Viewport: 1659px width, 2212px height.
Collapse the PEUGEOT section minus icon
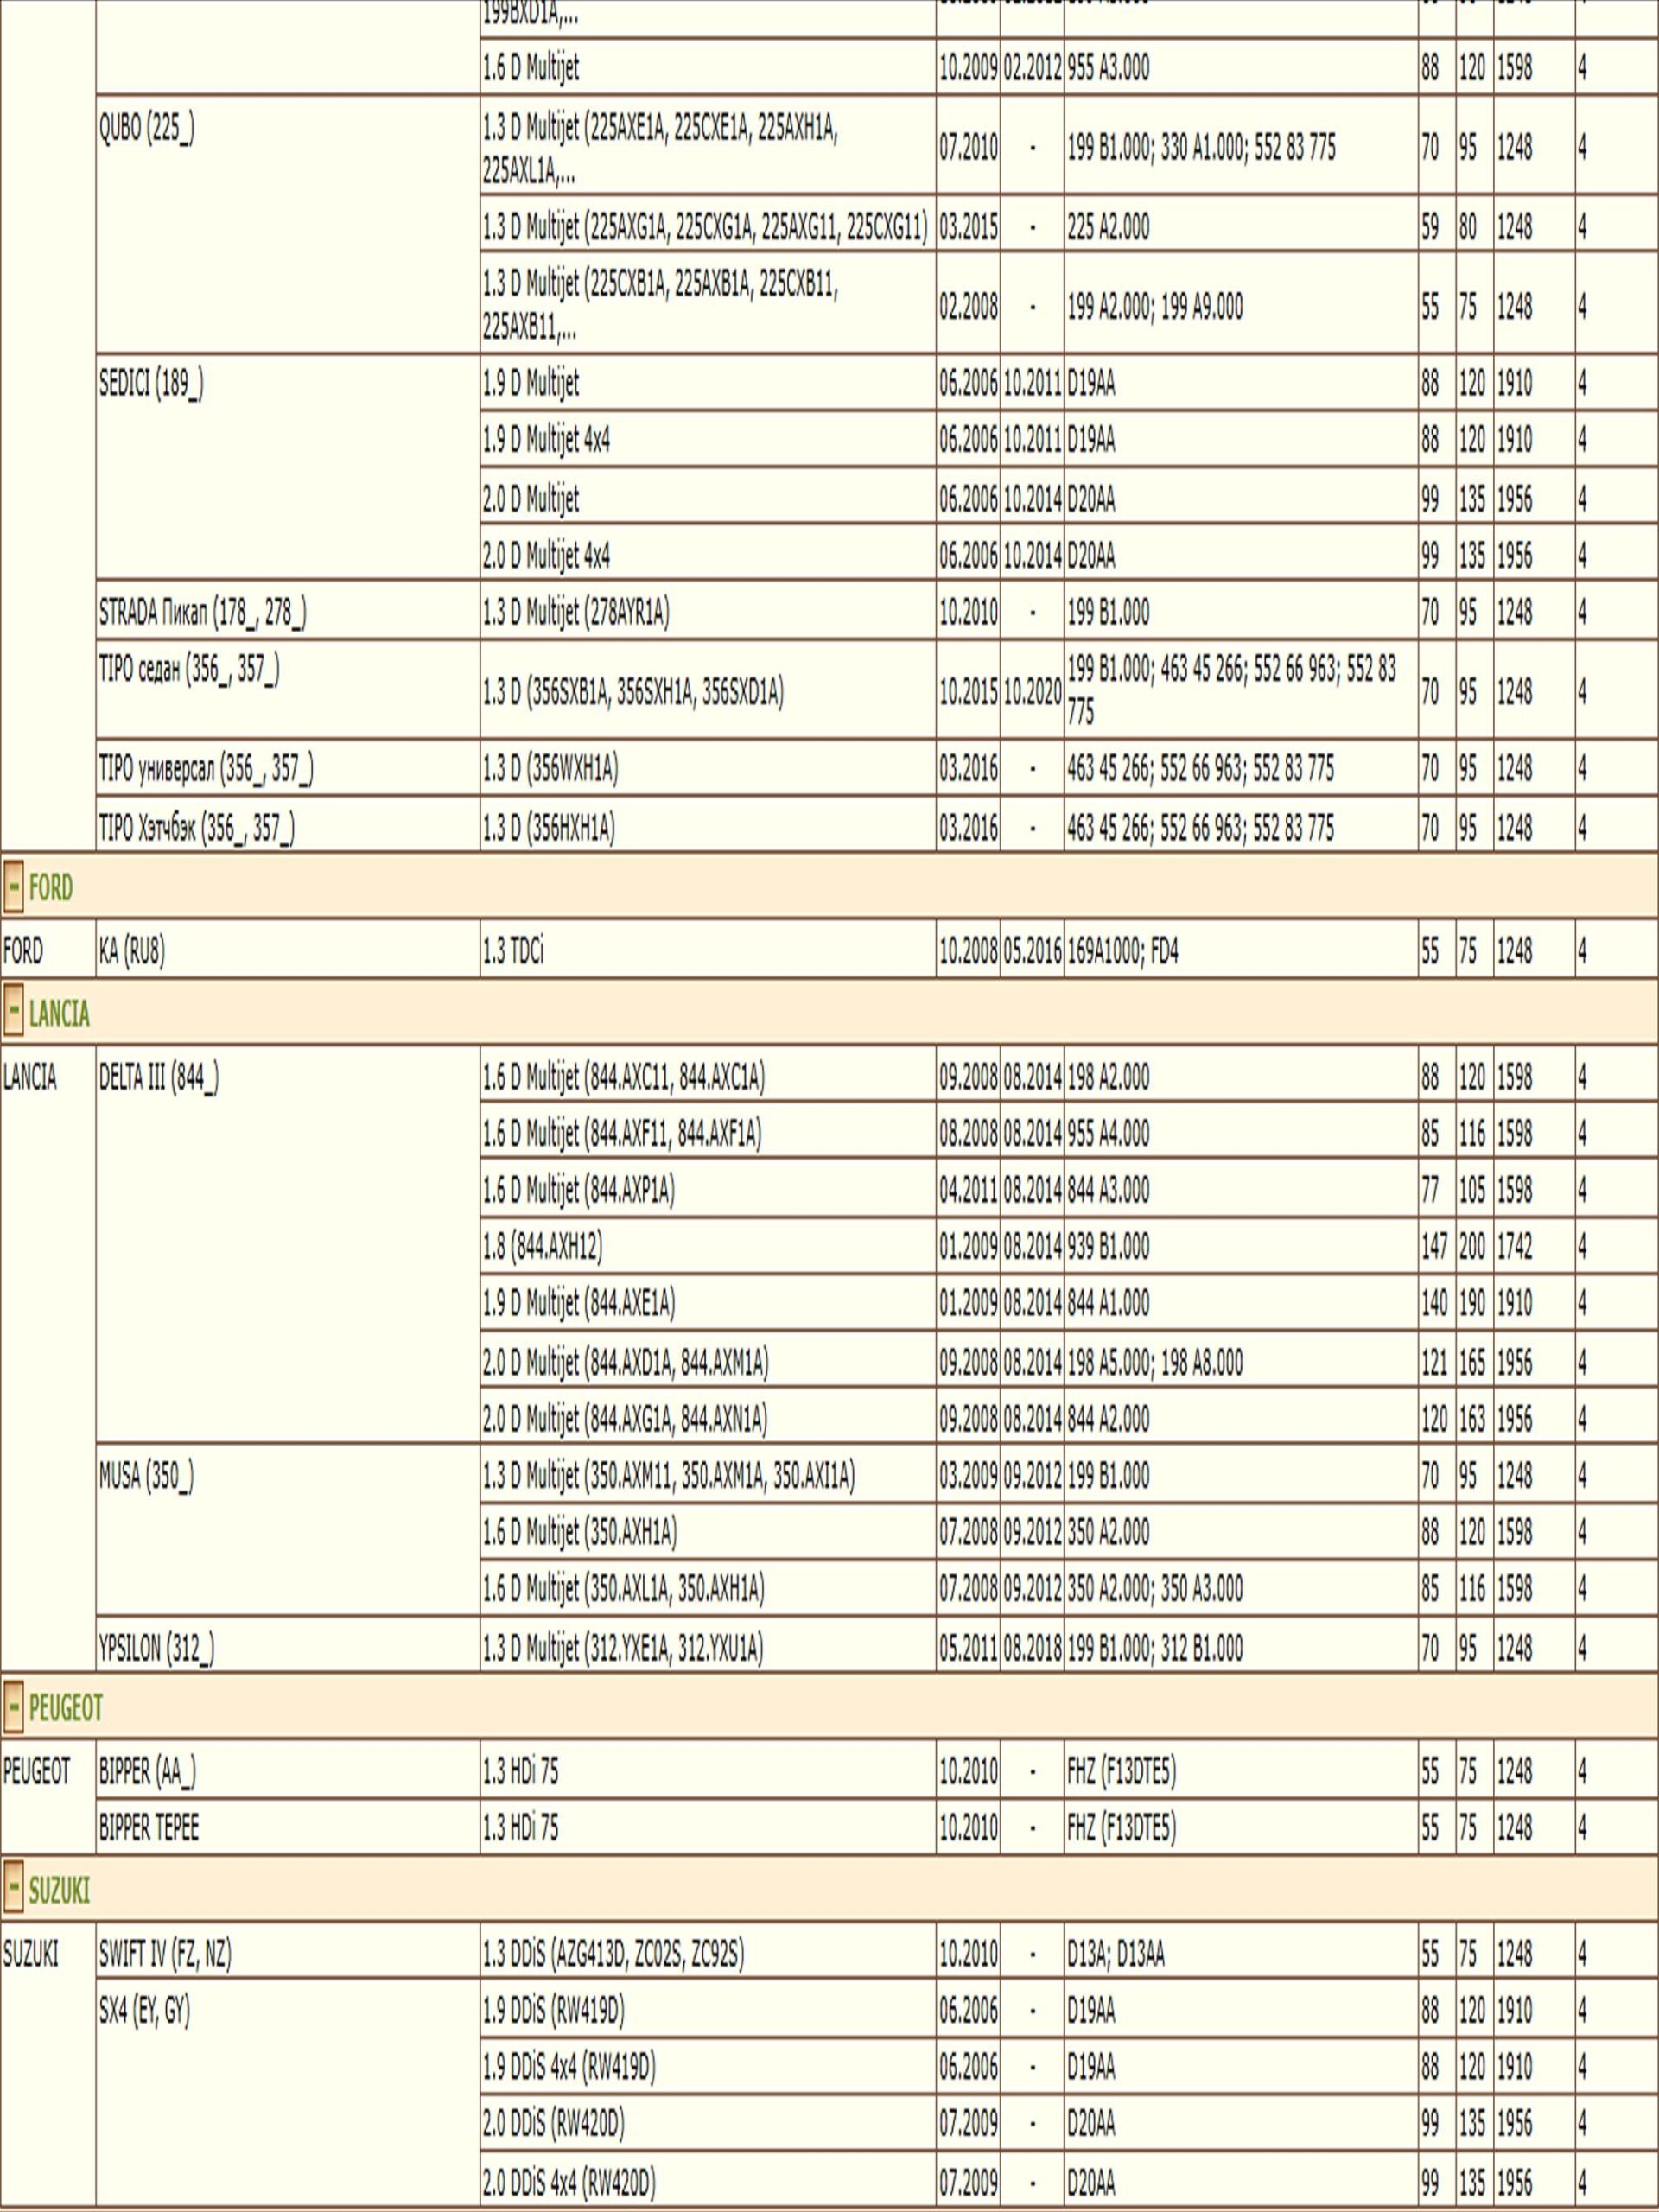(x=13, y=1708)
